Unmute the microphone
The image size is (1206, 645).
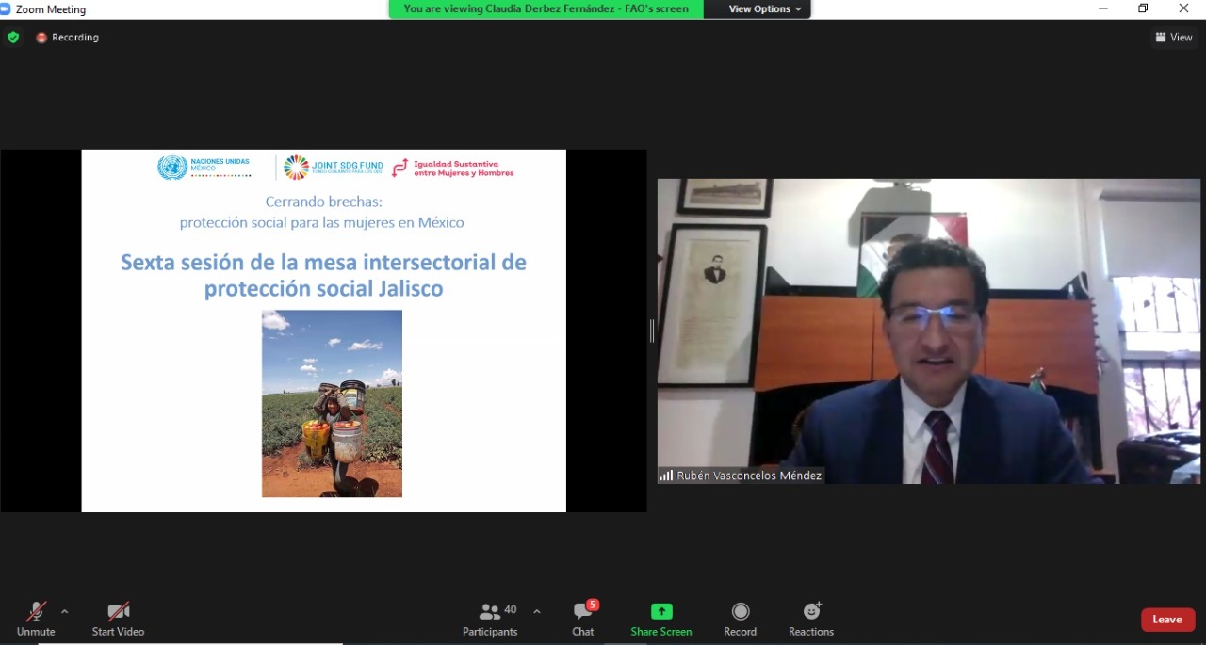(36, 619)
